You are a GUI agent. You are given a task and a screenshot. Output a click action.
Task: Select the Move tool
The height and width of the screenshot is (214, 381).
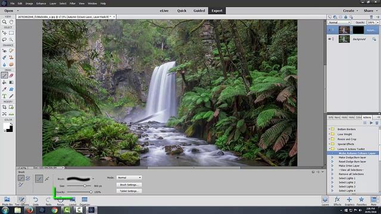click(4, 33)
